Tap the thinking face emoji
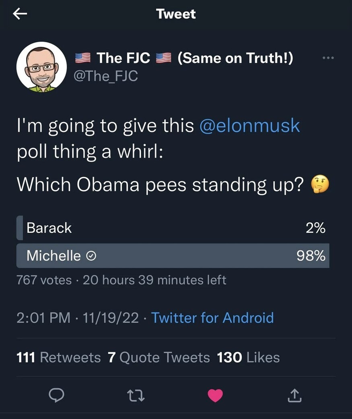 pos(320,185)
